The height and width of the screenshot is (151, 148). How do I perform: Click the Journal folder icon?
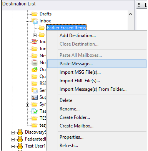pos(35,42)
